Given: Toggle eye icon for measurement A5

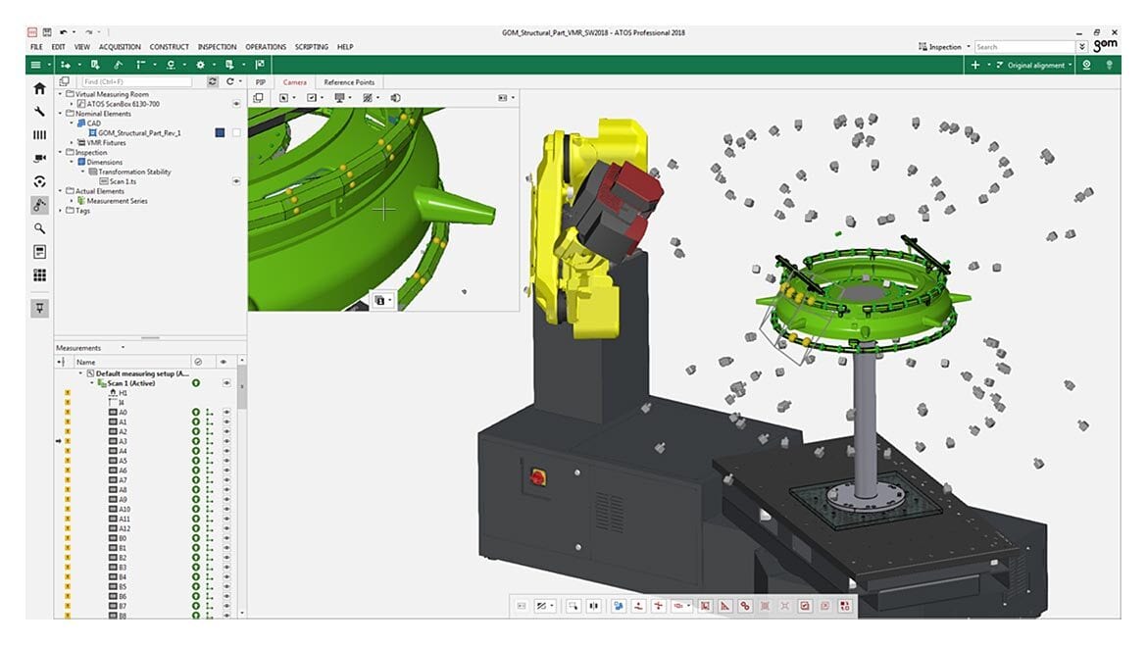Looking at the screenshot, I should tap(226, 461).
